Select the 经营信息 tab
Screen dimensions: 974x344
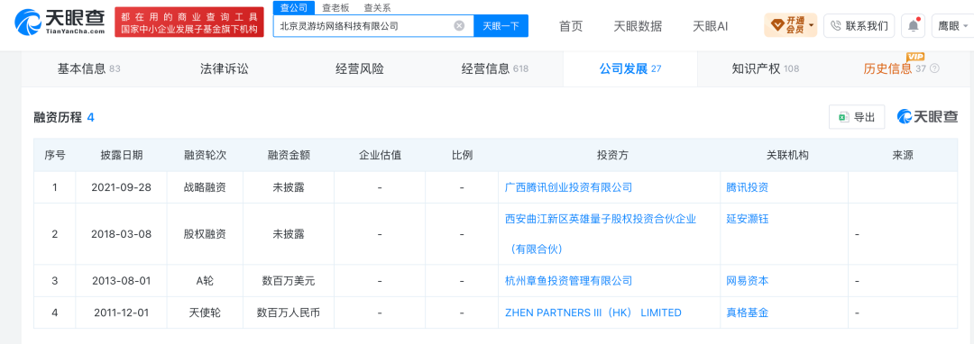click(495, 68)
